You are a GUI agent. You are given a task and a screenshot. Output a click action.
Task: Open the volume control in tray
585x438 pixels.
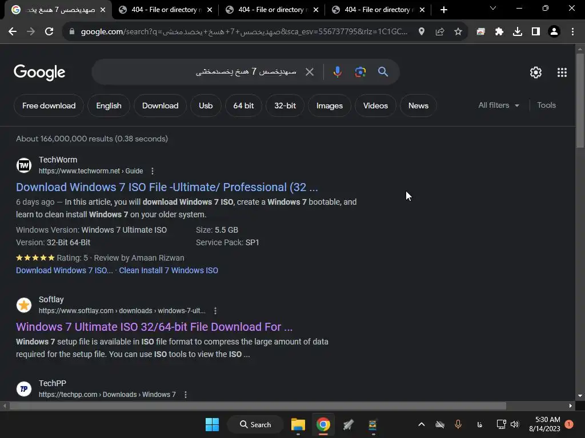click(x=515, y=424)
